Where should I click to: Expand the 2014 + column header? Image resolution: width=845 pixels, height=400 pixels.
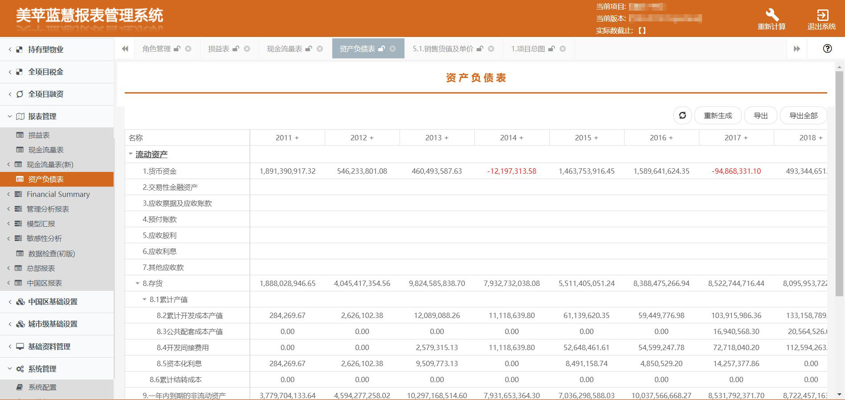(x=511, y=138)
